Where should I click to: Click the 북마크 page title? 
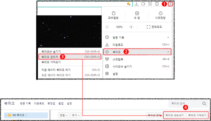point(9,103)
